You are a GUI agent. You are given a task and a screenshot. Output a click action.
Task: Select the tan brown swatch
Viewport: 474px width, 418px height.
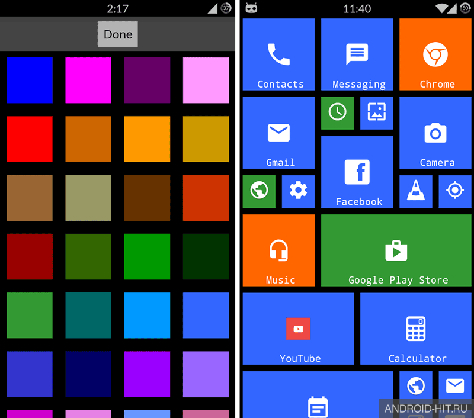click(30, 198)
